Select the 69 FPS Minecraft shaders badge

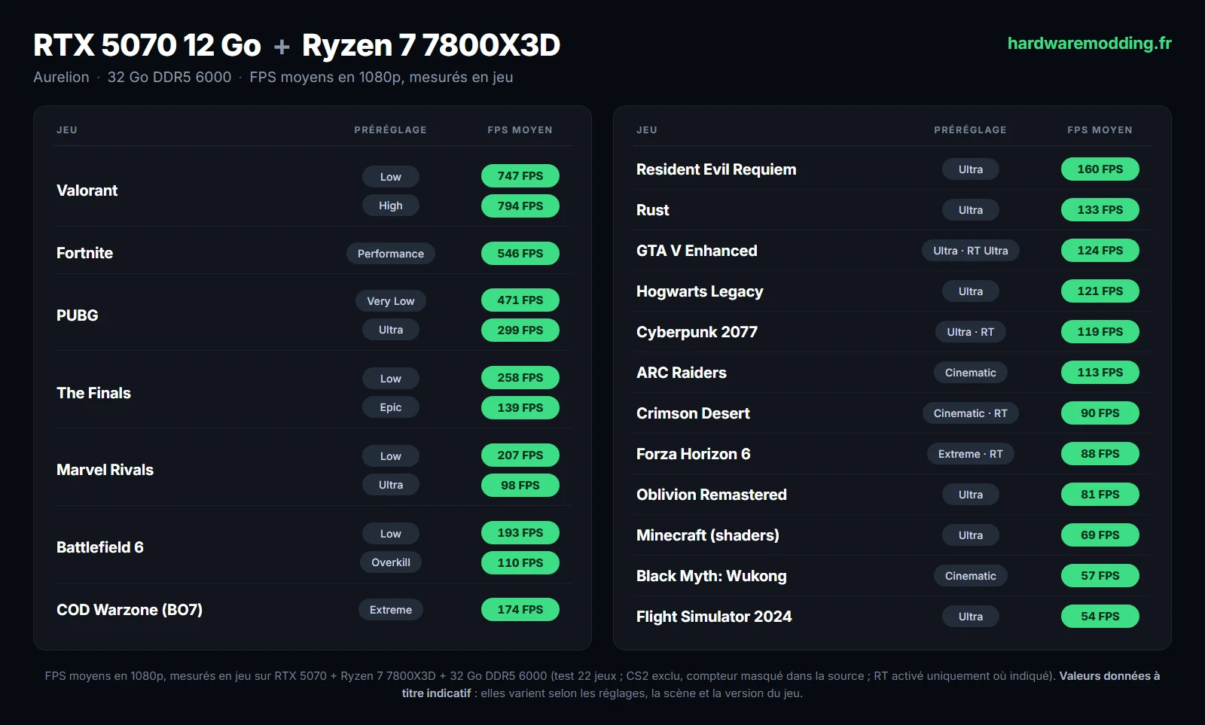[1100, 535]
